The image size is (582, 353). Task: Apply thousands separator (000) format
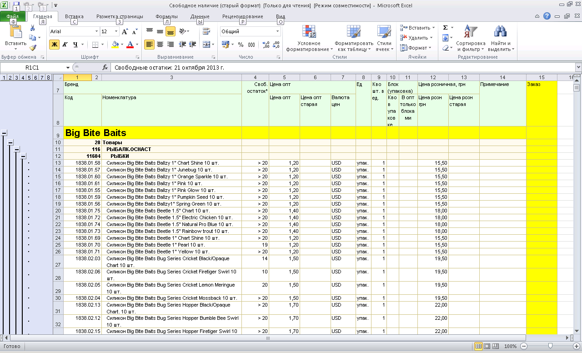252,45
